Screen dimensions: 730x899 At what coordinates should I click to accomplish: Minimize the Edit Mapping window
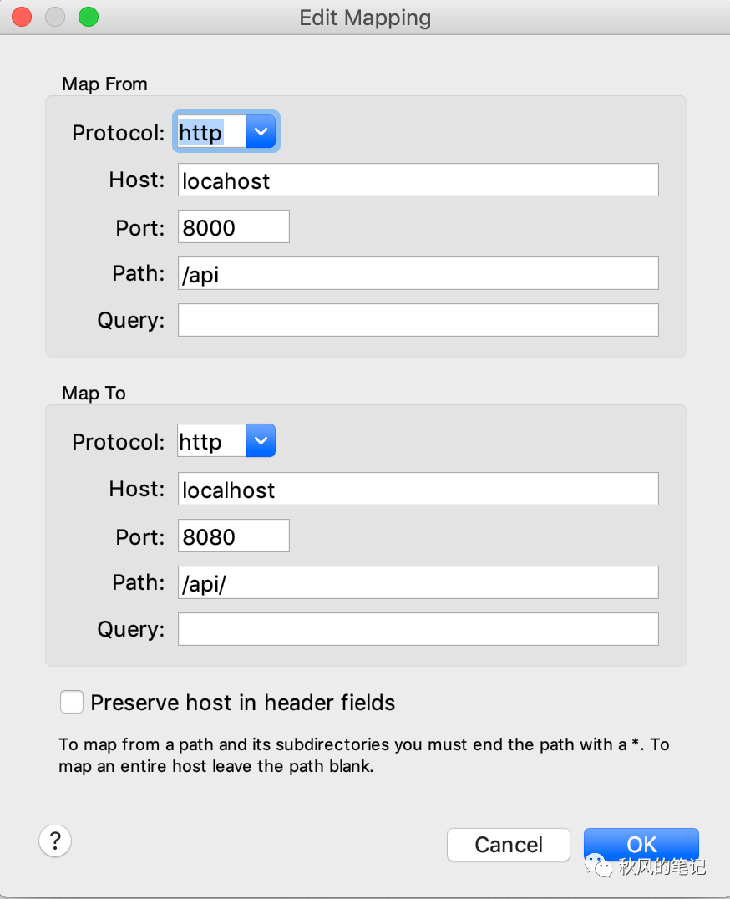coord(55,17)
